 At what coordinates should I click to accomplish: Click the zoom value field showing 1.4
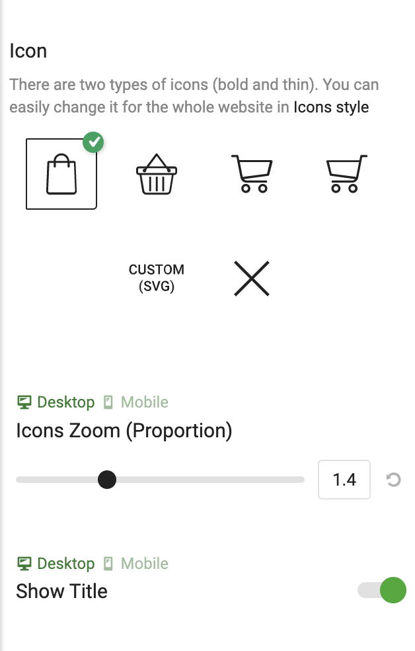tap(344, 480)
